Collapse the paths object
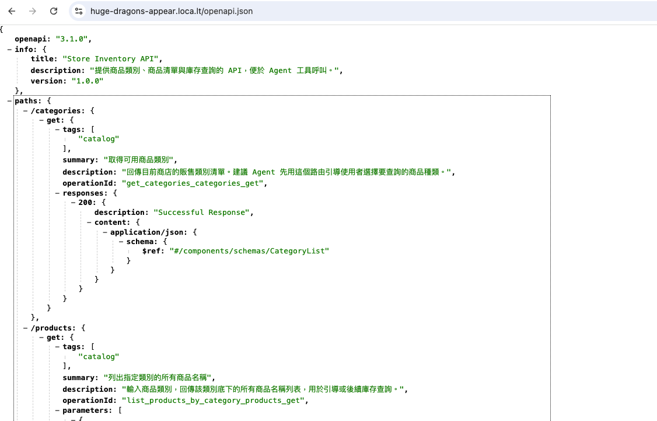 pyautogui.click(x=9, y=101)
